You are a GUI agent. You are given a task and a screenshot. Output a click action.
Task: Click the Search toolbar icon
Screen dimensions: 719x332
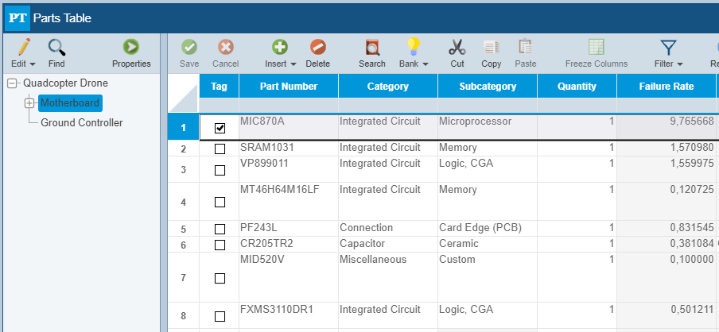(x=371, y=48)
